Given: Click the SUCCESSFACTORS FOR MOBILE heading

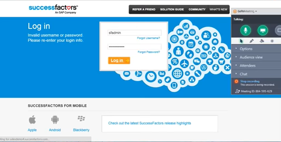Looking at the screenshot, I should tap(57, 106).
